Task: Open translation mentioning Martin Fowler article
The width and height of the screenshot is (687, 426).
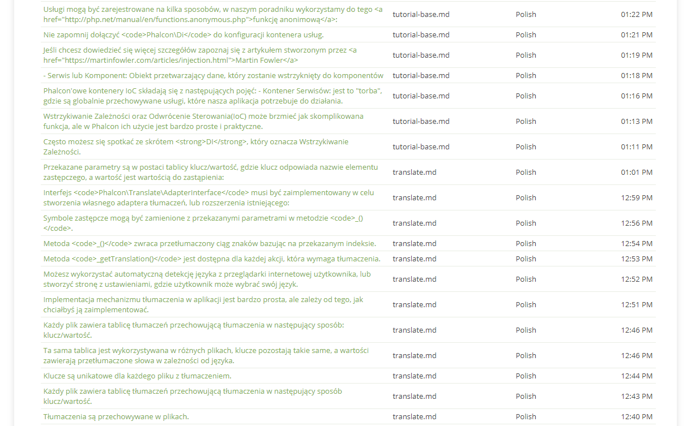Action: pos(200,55)
